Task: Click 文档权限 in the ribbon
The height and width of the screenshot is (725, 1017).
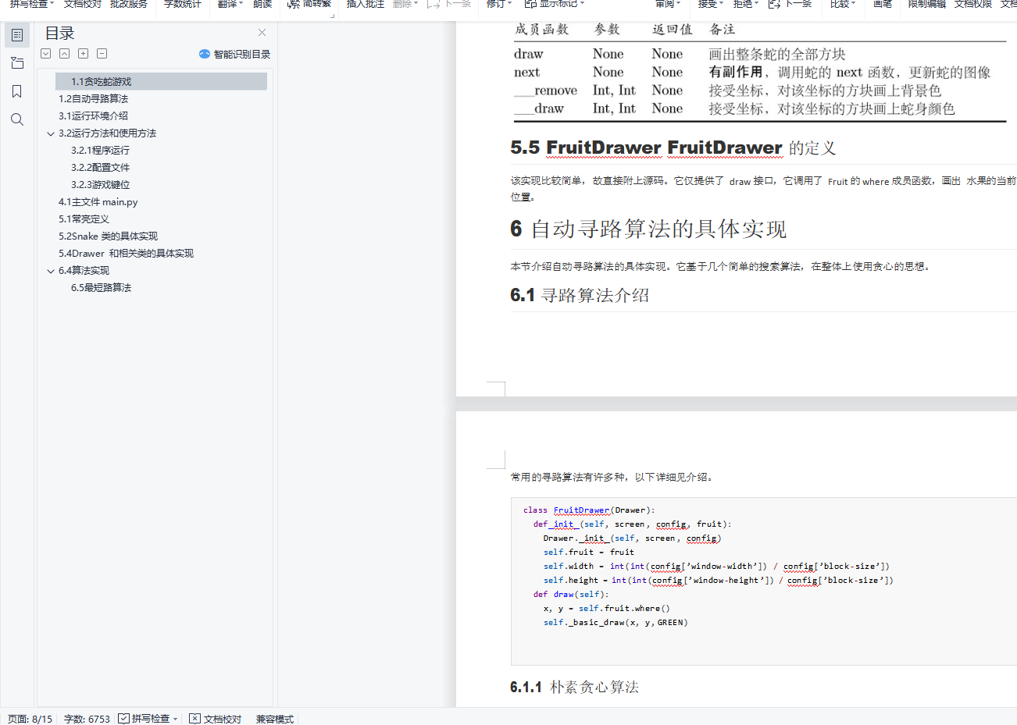Action: tap(973, 4)
